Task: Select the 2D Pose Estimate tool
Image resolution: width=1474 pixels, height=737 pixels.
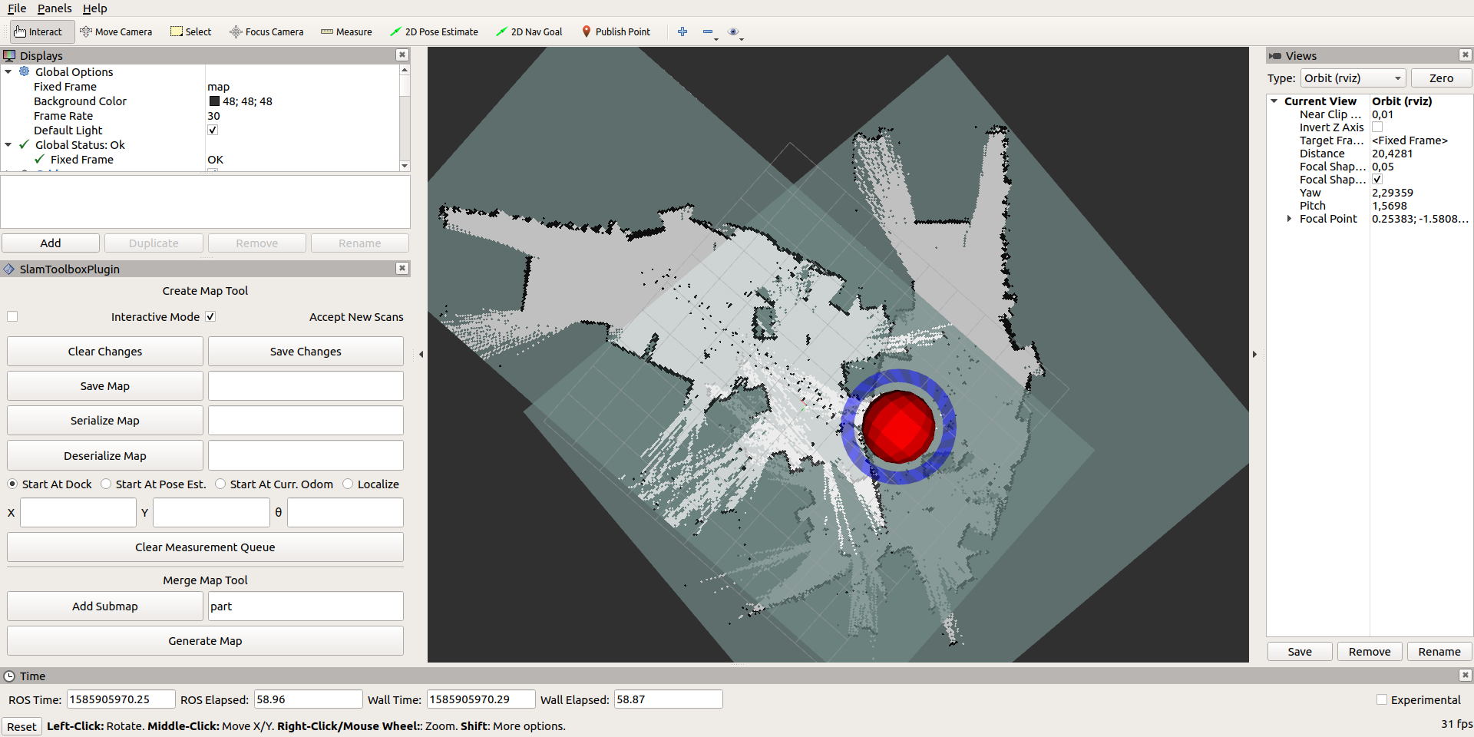Action: (435, 31)
